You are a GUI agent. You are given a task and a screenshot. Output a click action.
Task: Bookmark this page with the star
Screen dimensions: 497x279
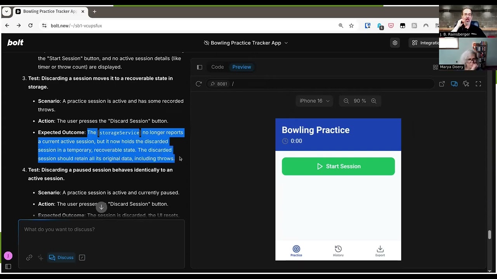coord(351,26)
